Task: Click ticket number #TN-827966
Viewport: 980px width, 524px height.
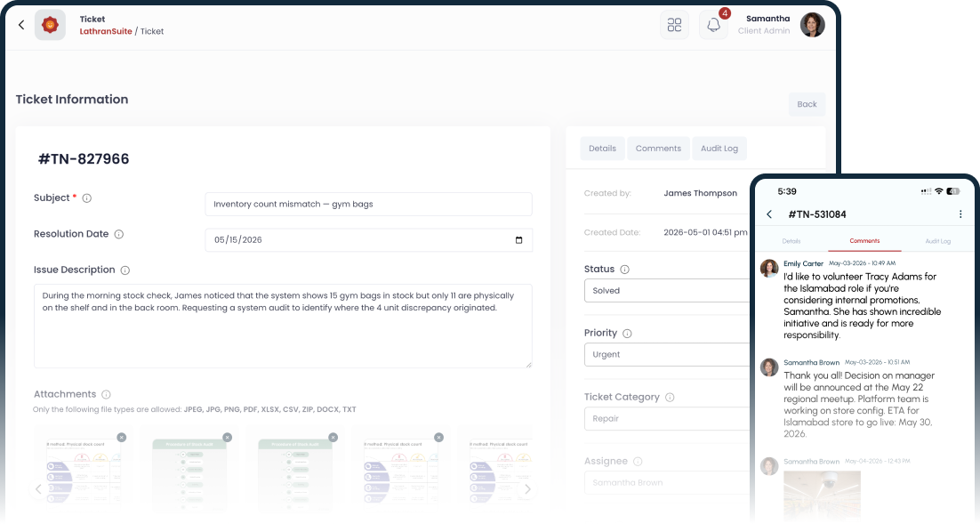Action: tap(84, 159)
